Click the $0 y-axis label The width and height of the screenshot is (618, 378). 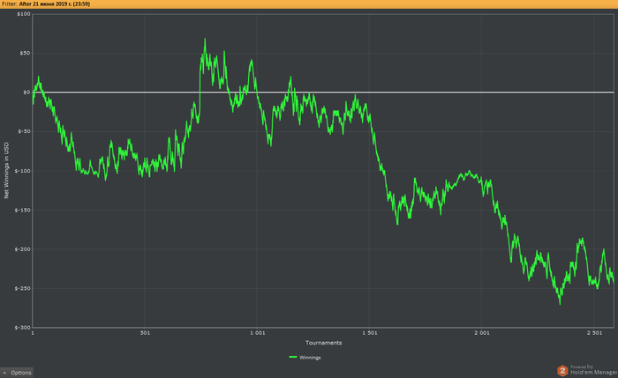(26, 93)
